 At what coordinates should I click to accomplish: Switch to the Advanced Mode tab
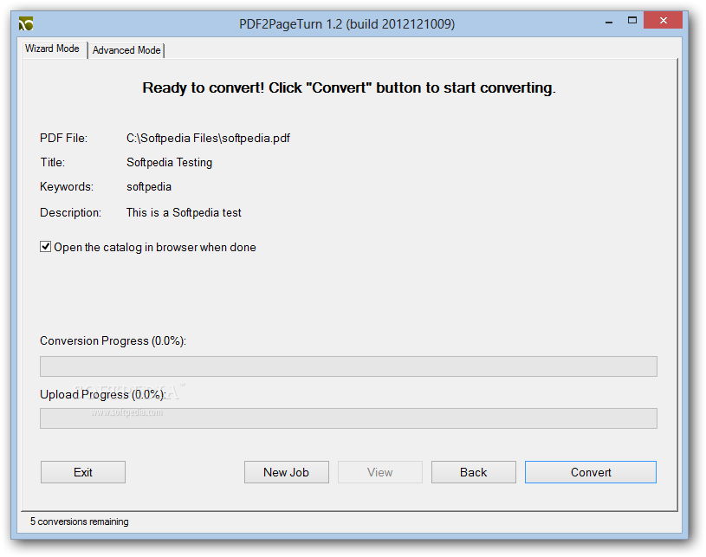tap(126, 50)
